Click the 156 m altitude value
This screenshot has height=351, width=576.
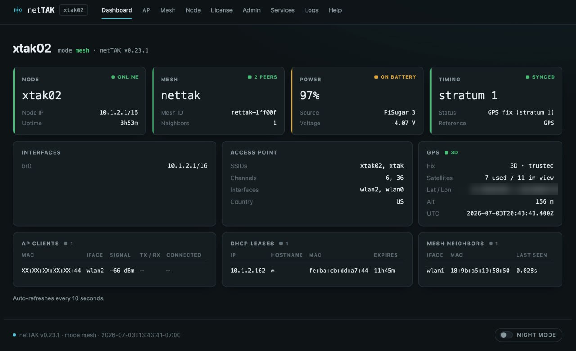coord(545,202)
